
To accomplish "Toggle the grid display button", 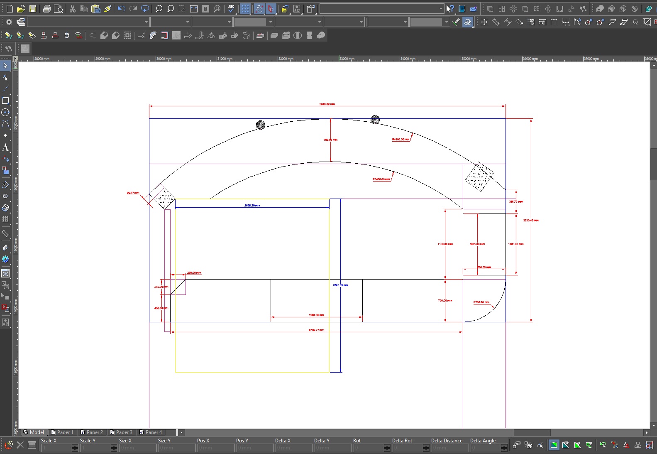I will point(245,9).
